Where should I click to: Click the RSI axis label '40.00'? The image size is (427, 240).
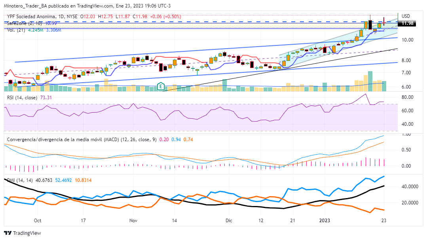pos(407,124)
